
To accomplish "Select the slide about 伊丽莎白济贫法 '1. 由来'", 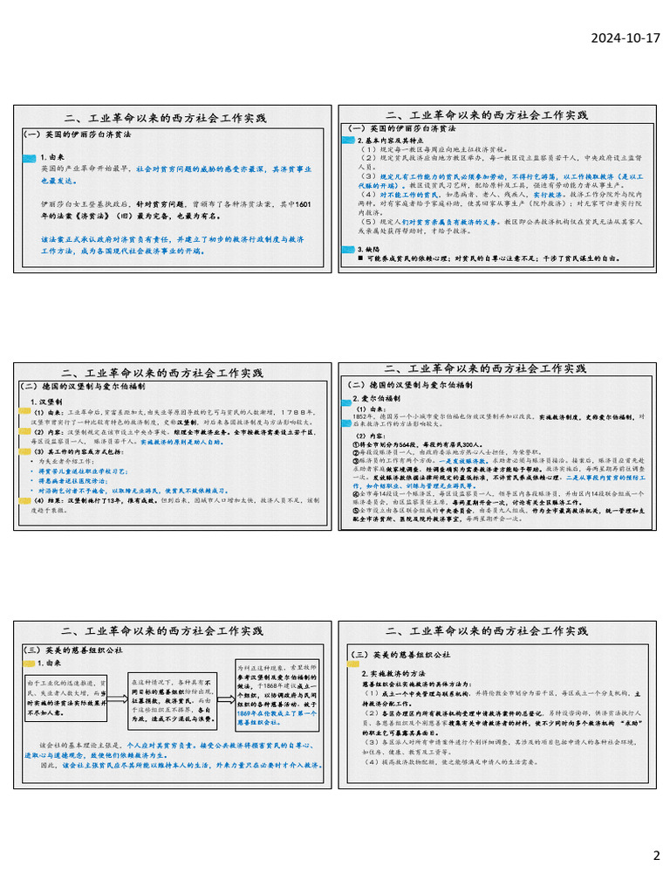I will 173,189.
